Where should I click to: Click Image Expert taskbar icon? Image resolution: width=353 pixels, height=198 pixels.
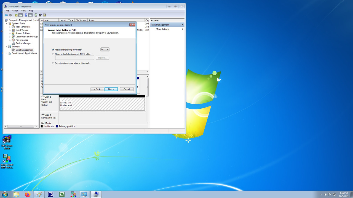pyautogui.click(x=73, y=194)
